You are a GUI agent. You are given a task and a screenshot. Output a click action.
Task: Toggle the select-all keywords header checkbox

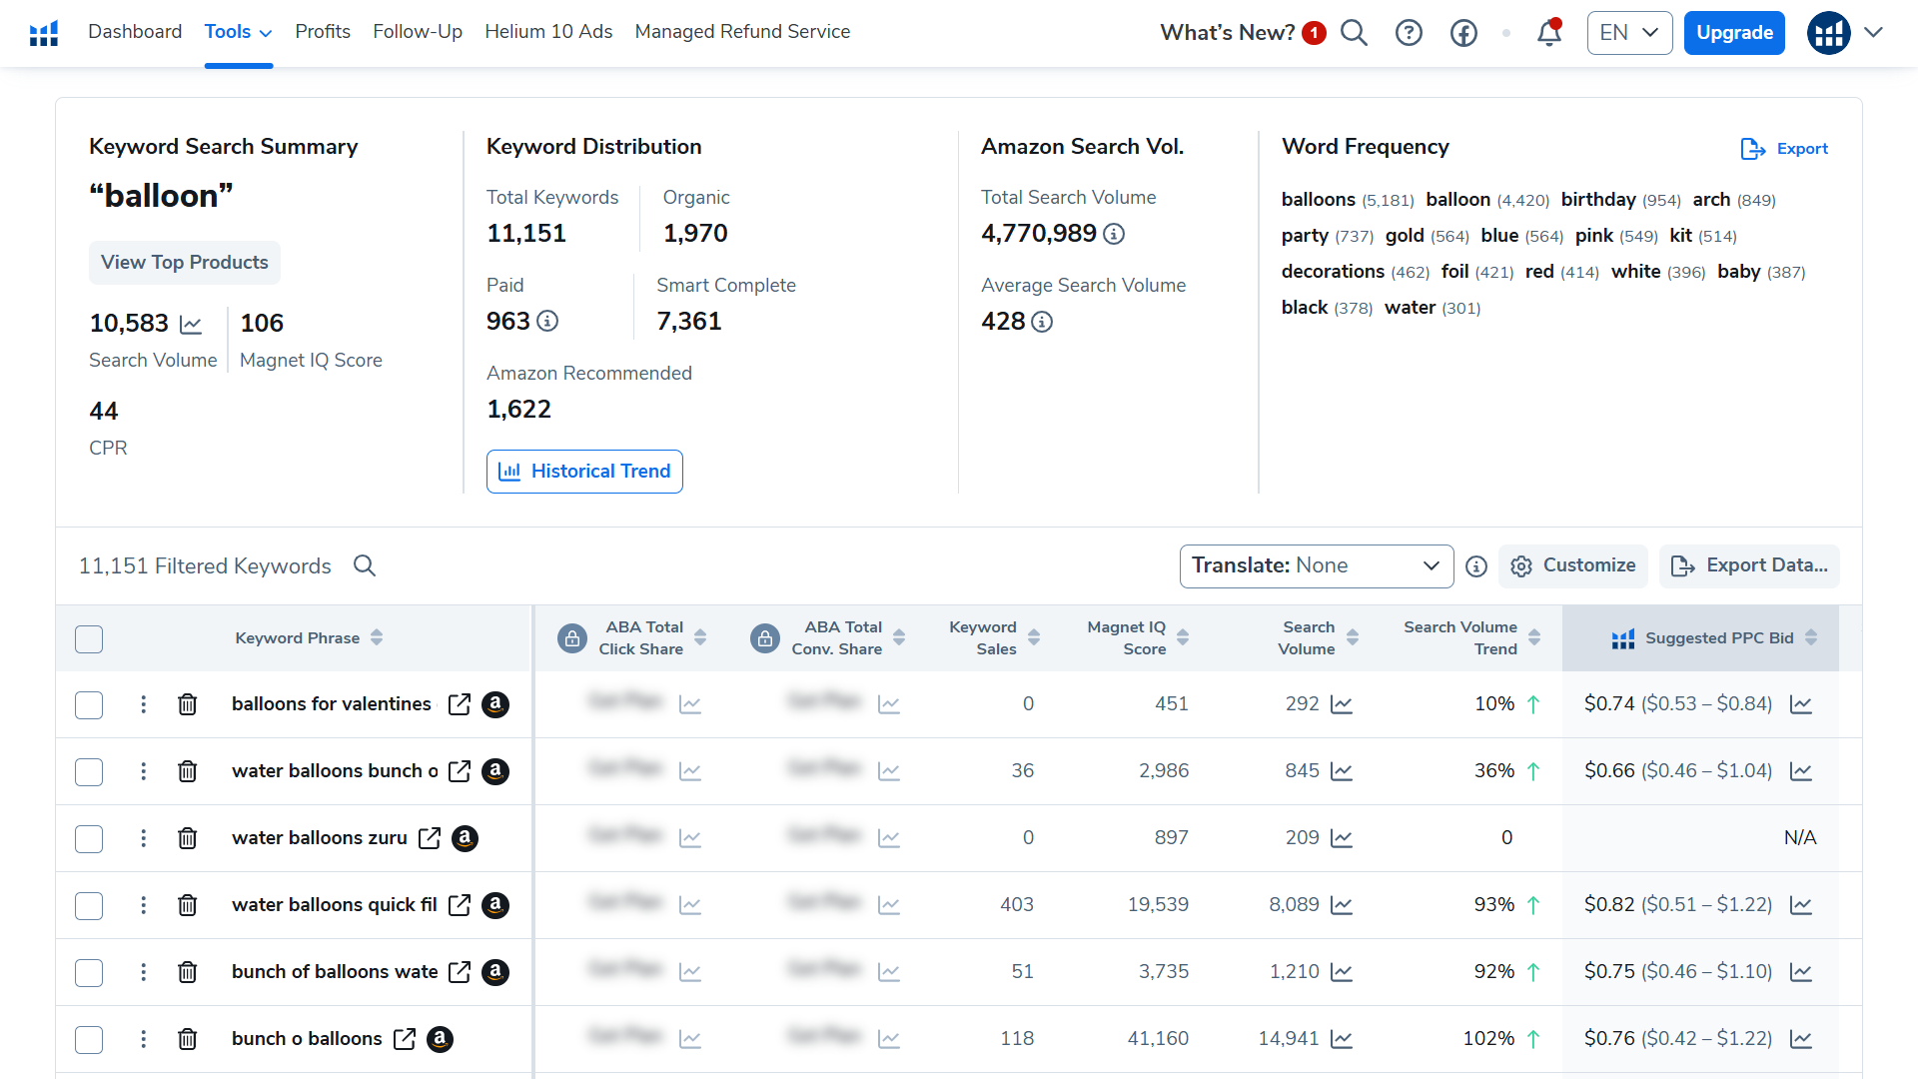tap(89, 638)
